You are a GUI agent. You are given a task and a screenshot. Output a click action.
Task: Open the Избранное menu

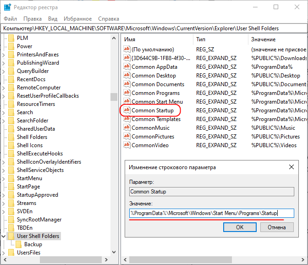pyautogui.click(x=77, y=19)
